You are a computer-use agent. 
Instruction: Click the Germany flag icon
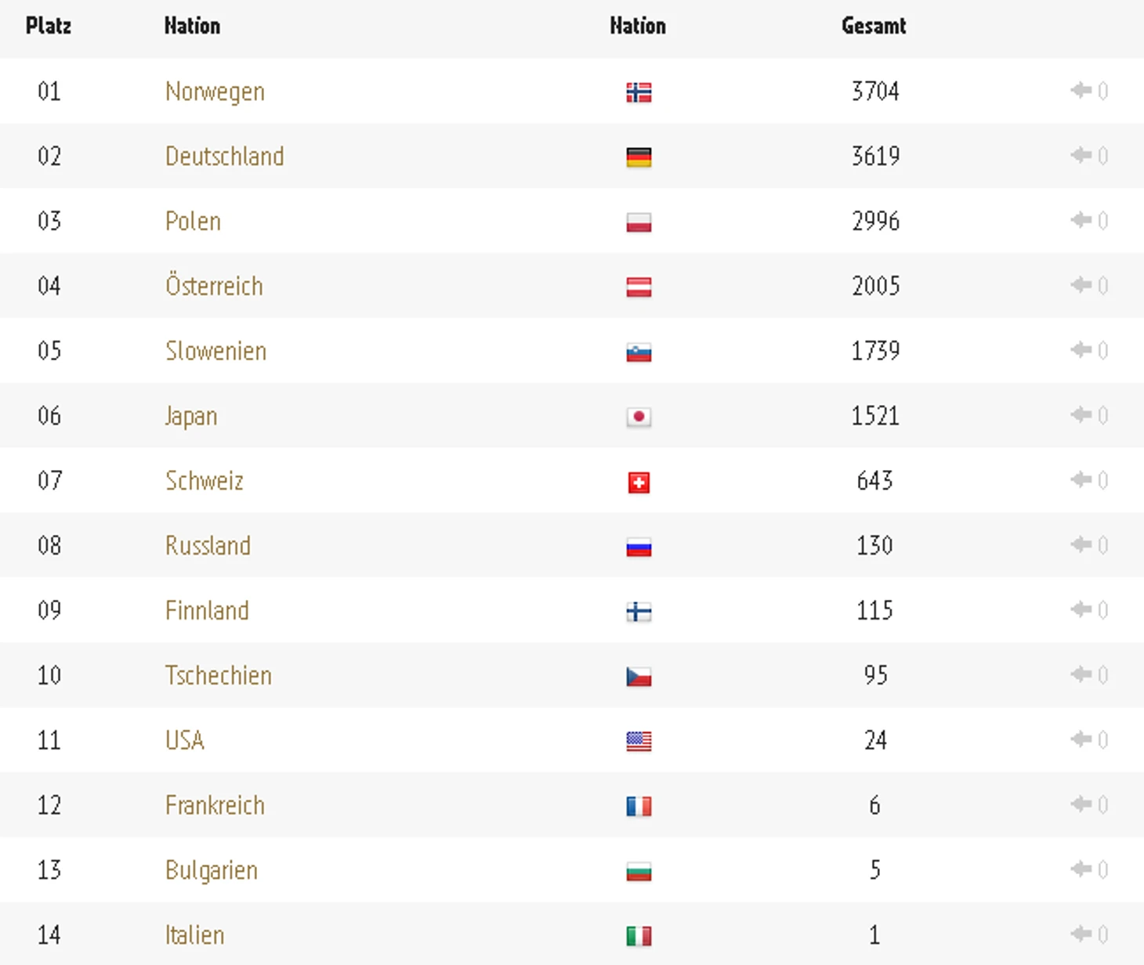tap(639, 157)
